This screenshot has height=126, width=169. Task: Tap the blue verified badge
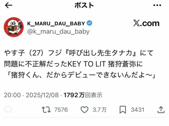[89, 23]
